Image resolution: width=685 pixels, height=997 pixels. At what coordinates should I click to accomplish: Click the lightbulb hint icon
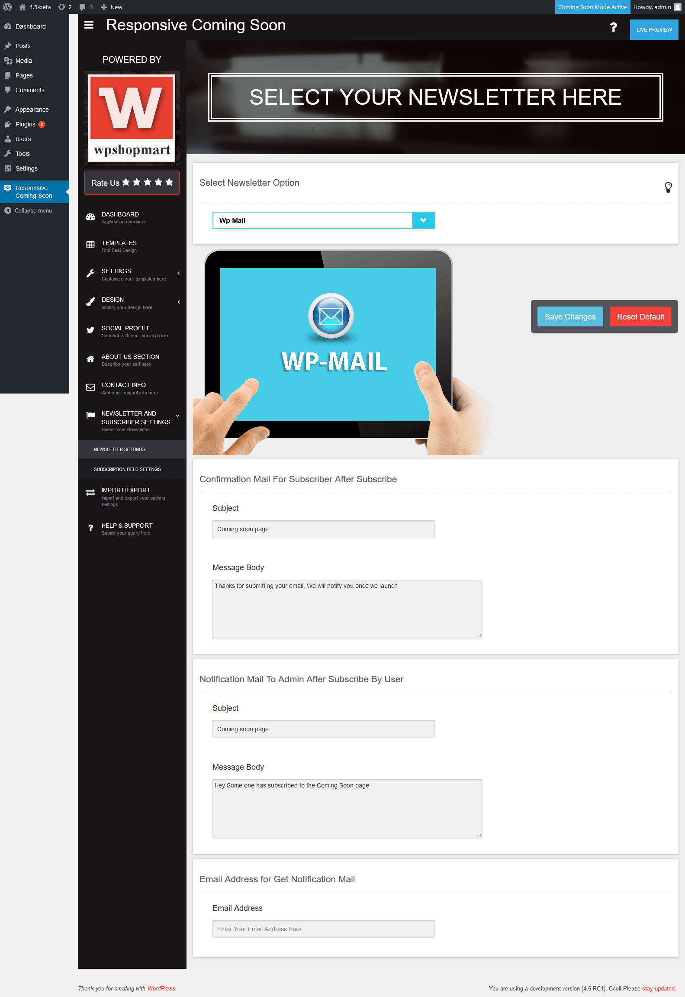pos(668,187)
